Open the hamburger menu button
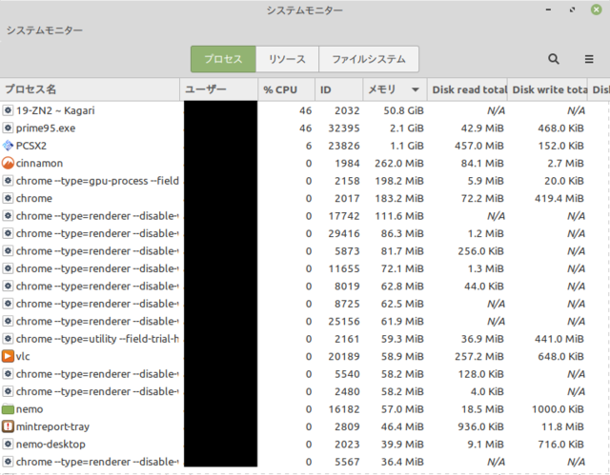 coord(588,59)
